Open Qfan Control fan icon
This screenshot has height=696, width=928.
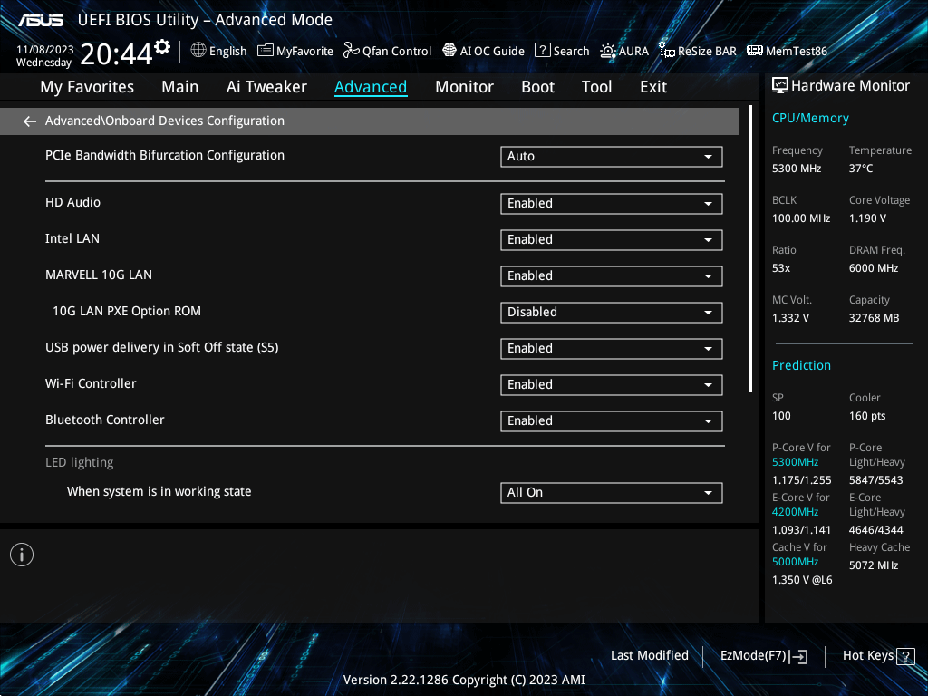pos(352,51)
